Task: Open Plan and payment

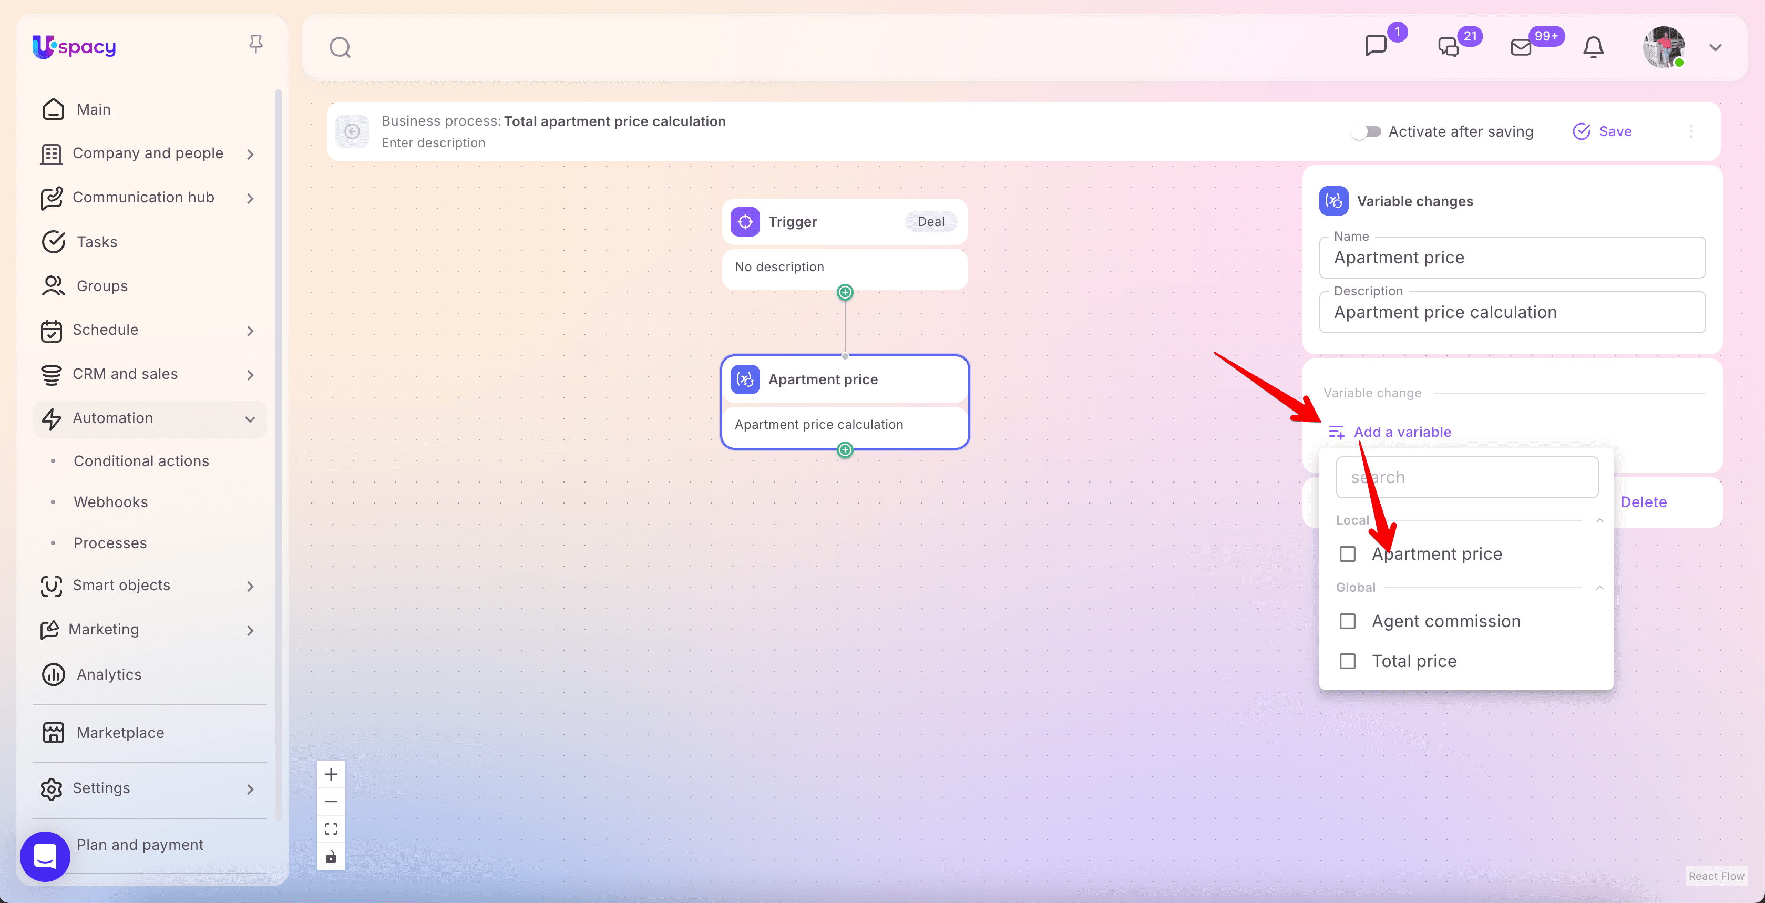Action: [x=140, y=845]
